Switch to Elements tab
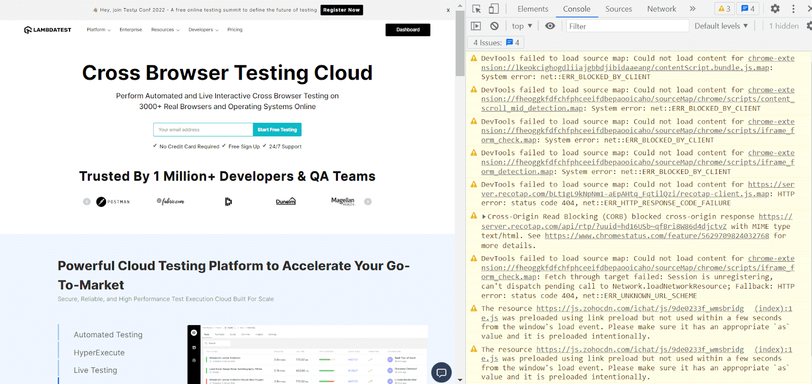This screenshot has width=812, height=384. (x=533, y=9)
